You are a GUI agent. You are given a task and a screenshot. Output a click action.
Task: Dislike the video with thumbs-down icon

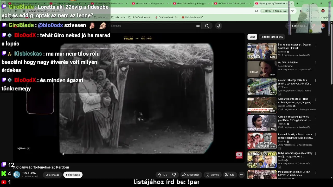pyautogui.click(x=174, y=175)
